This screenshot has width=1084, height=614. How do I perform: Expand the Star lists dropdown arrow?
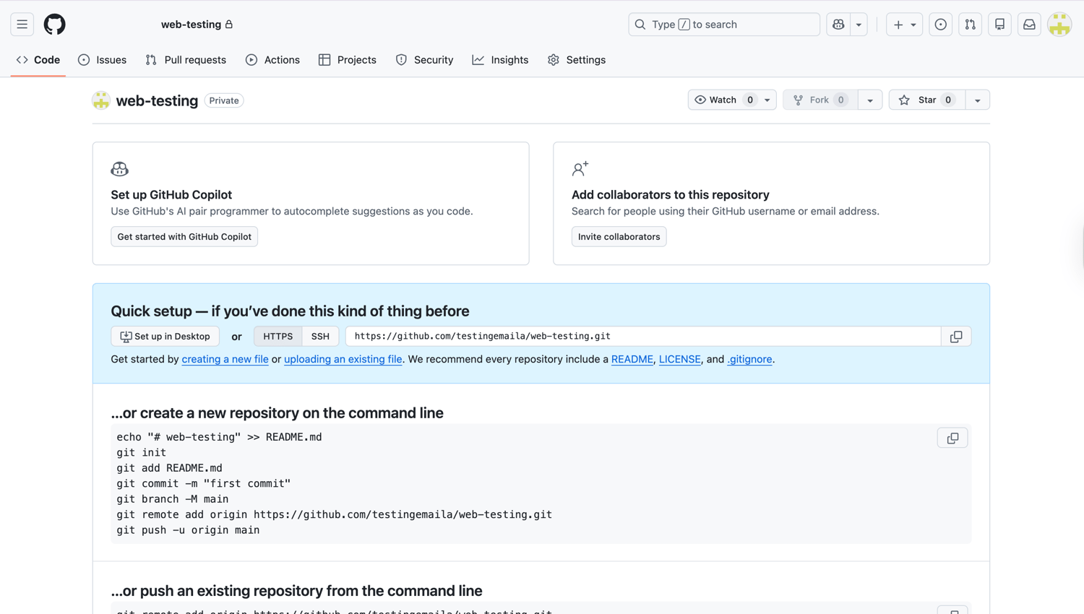[x=978, y=100]
